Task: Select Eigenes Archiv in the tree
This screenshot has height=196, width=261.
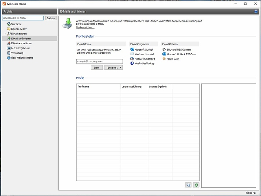Action: [19, 29]
